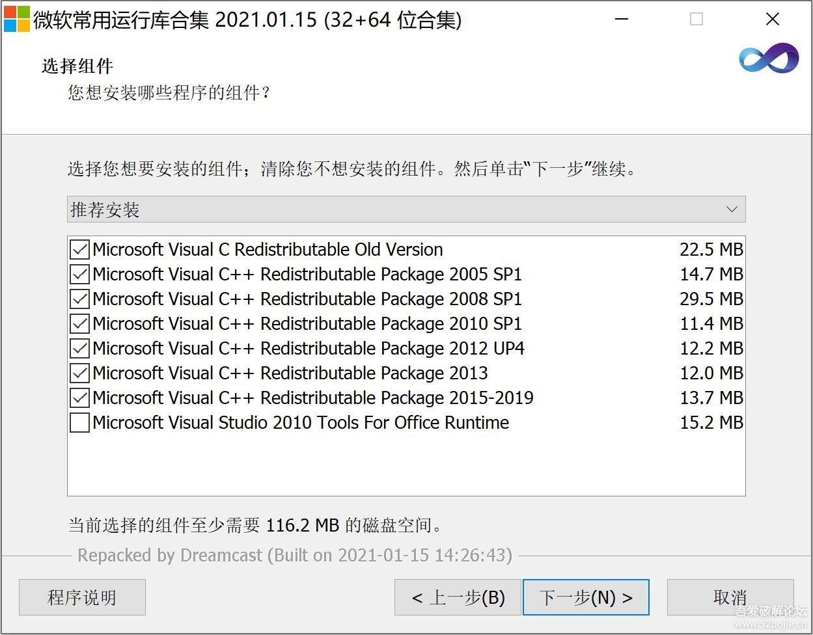Uncheck Visual C Redistributable Old Version

coord(79,250)
